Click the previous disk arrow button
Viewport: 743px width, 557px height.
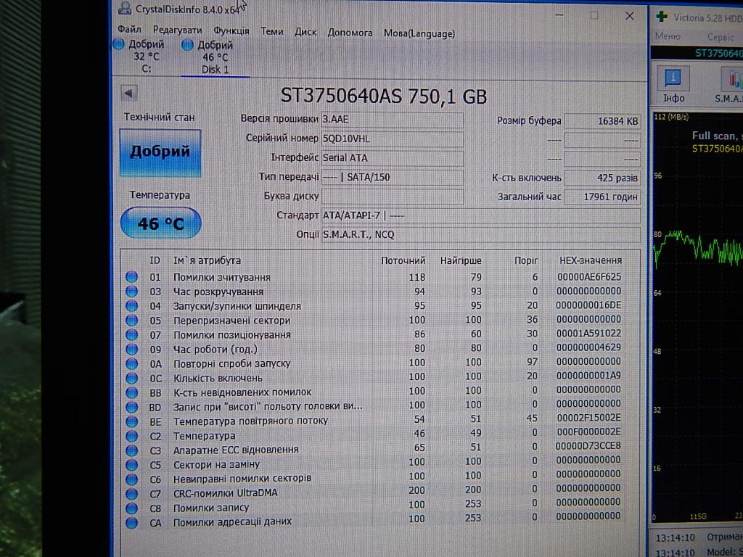point(129,93)
